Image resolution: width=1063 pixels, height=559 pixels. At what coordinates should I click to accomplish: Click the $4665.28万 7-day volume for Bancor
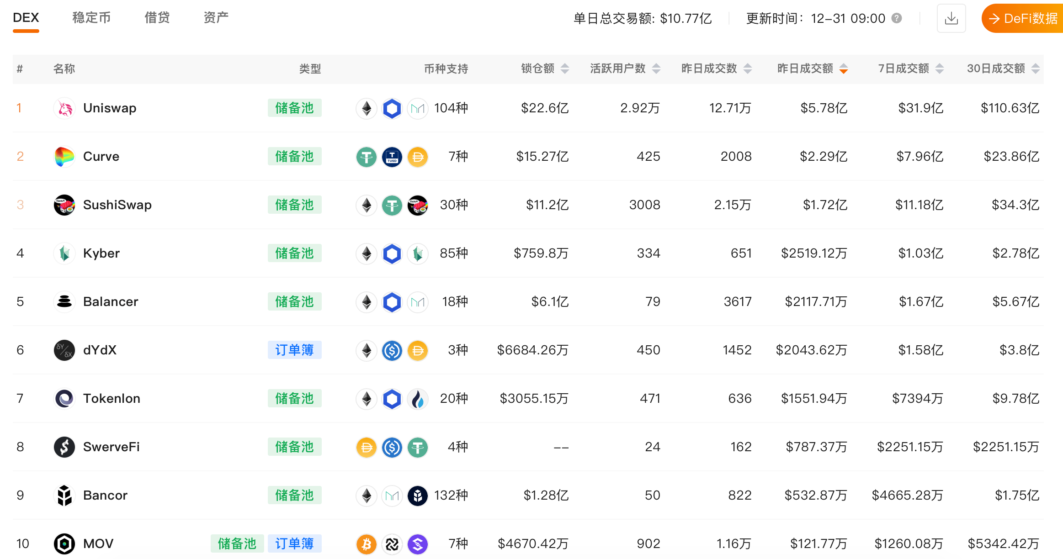pyautogui.click(x=908, y=496)
